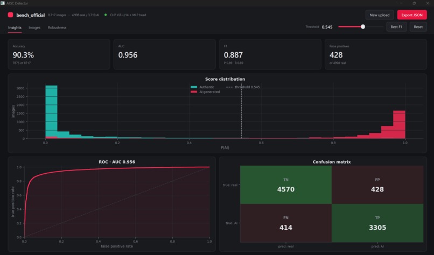Apply the Best F1 threshold
434x255 pixels.
coord(396,27)
